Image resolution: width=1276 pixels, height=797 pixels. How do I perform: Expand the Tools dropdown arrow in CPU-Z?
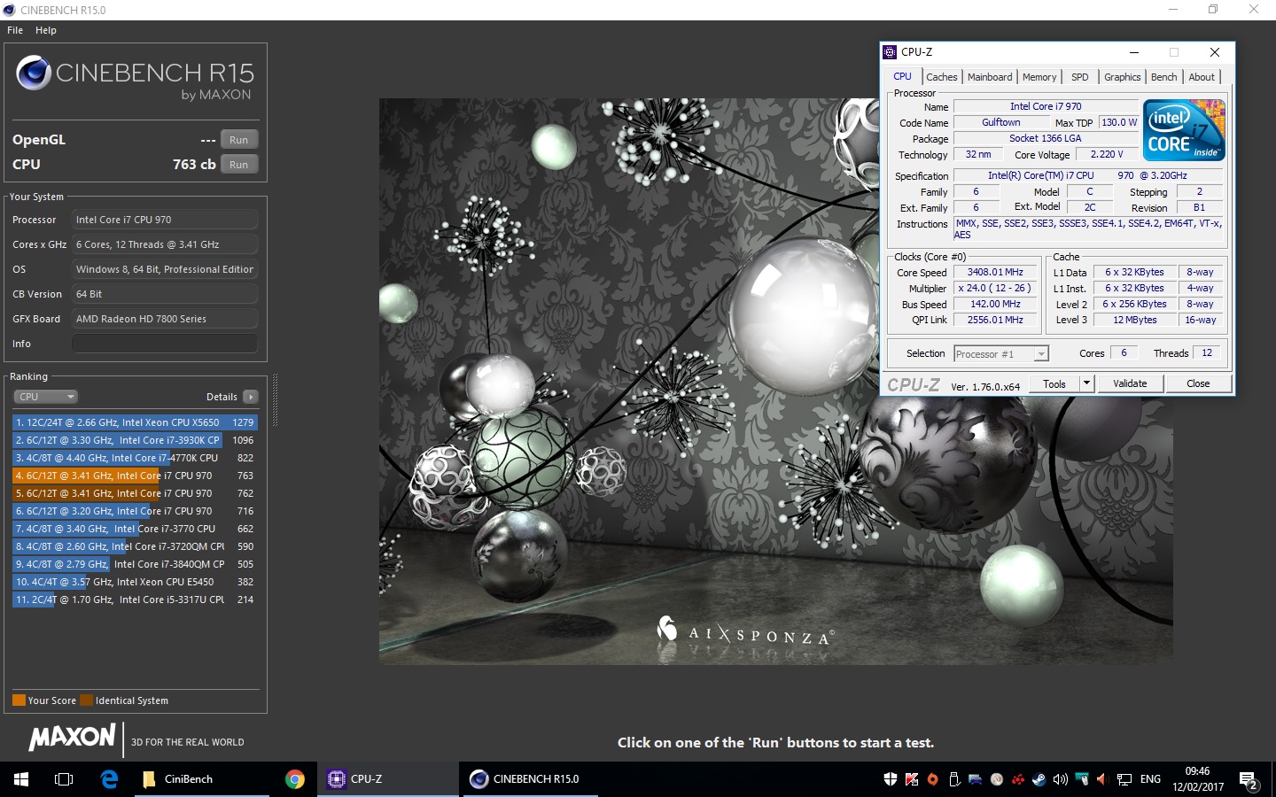click(1086, 383)
